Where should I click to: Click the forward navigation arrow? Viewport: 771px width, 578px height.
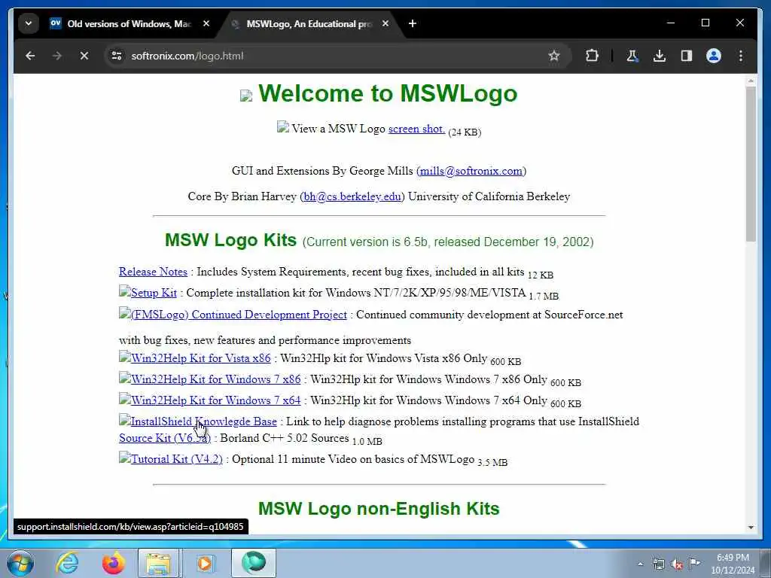point(57,56)
